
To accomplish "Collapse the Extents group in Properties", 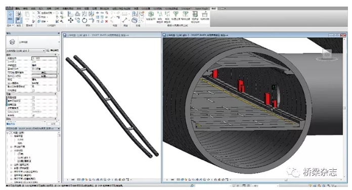I will click(x=56, y=94).
